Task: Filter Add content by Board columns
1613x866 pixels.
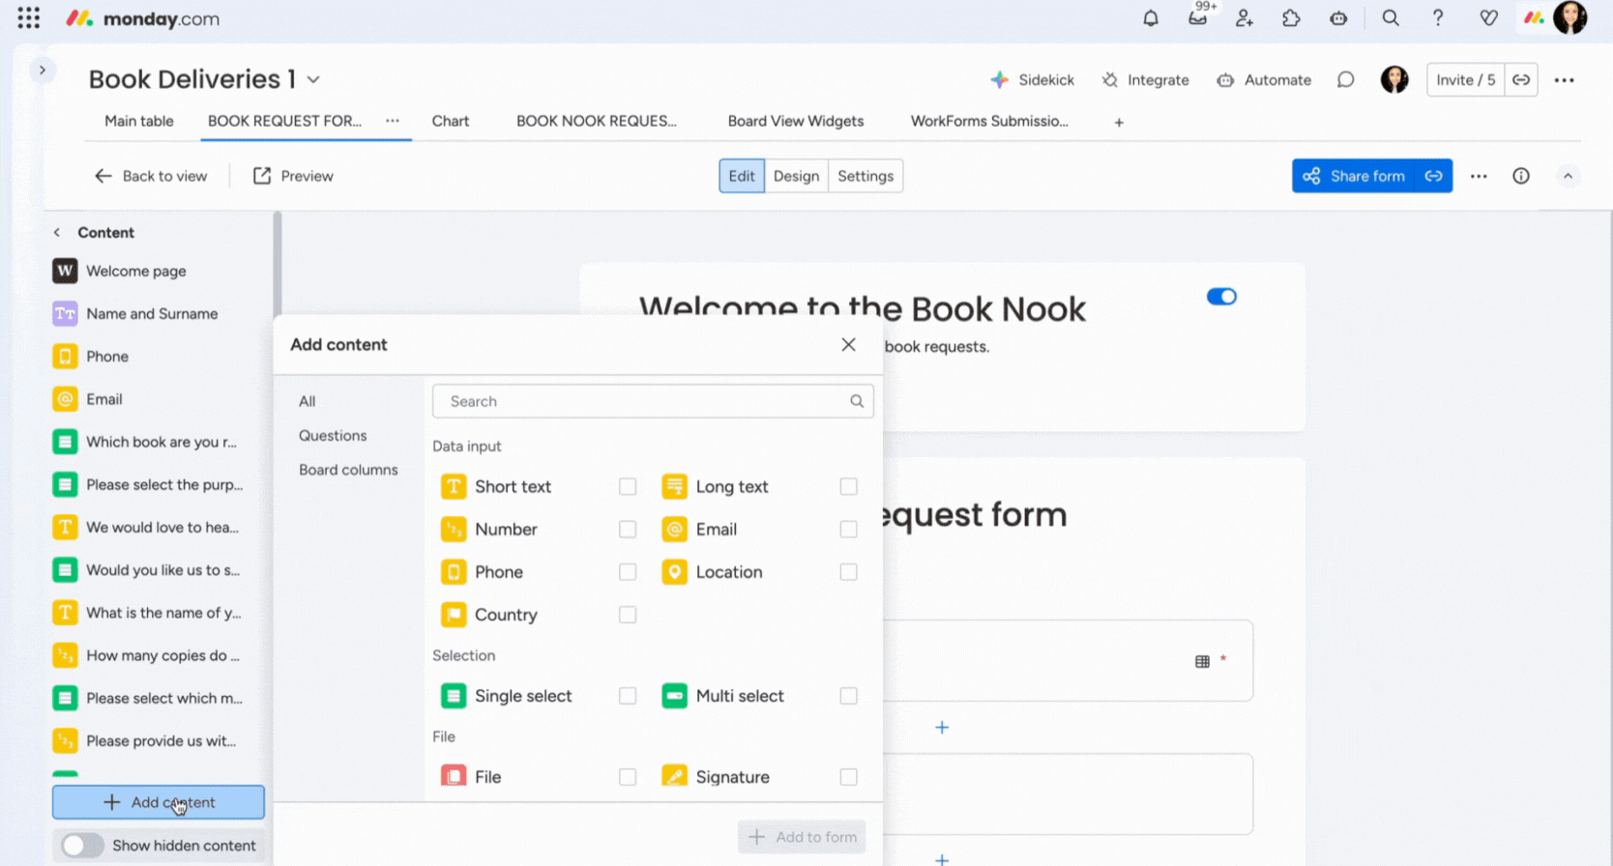Action: [348, 470]
